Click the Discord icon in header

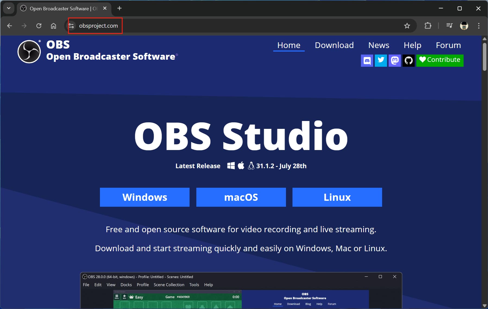pyautogui.click(x=367, y=60)
